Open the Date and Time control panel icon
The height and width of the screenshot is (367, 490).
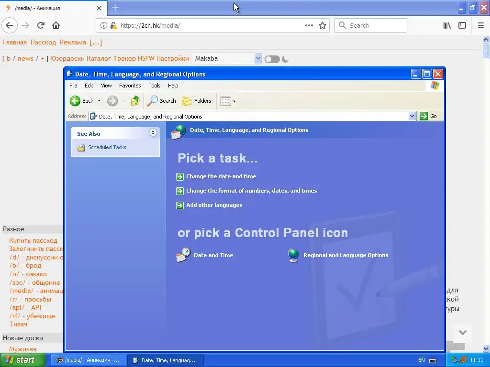tap(205, 255)
